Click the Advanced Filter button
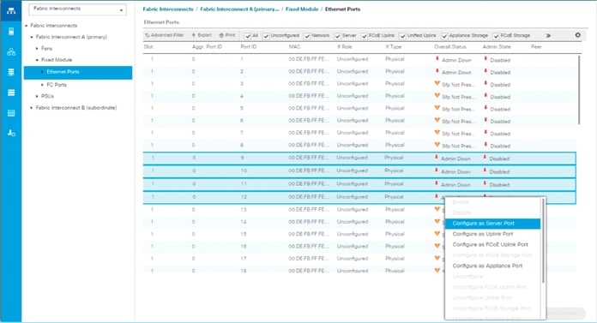Viewport: 597px width, 323px height. click(165, 35)
